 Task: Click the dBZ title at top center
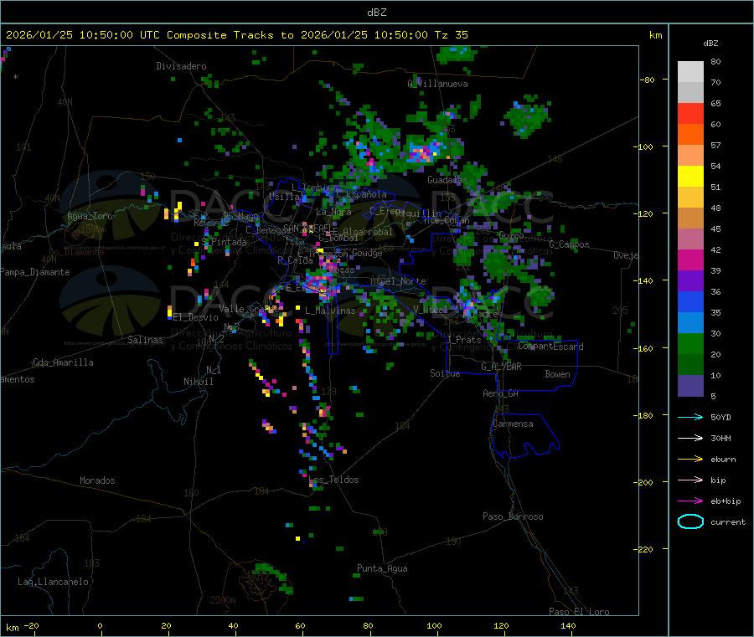pos(376,13)
